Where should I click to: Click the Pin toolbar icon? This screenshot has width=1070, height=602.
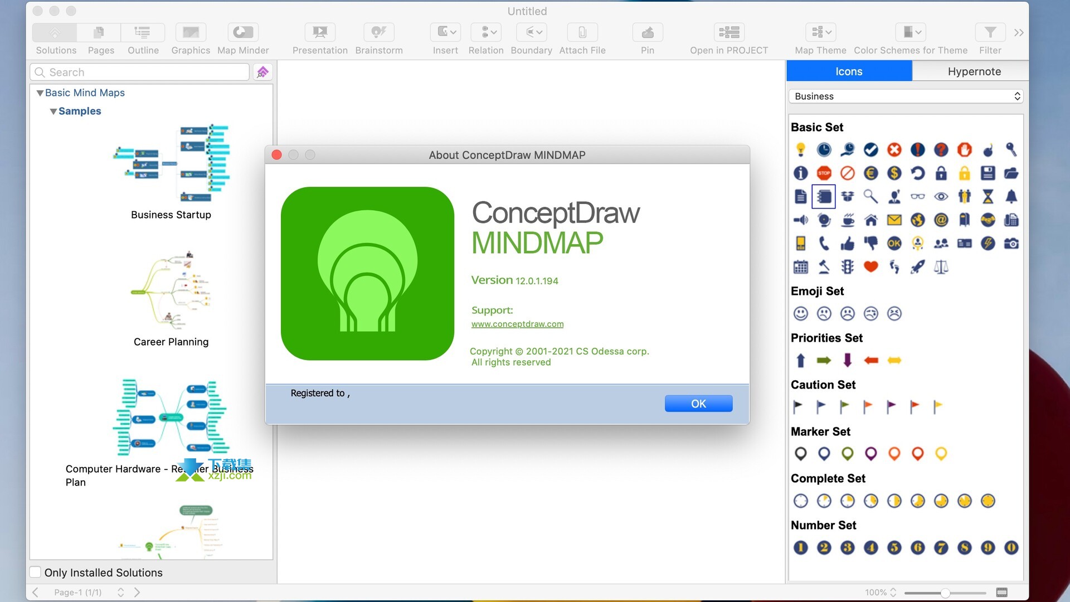[648, 32]
